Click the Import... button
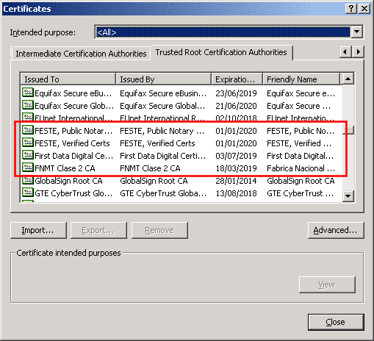The height and width of the screenshot is (341, 374). click(38, 230)
